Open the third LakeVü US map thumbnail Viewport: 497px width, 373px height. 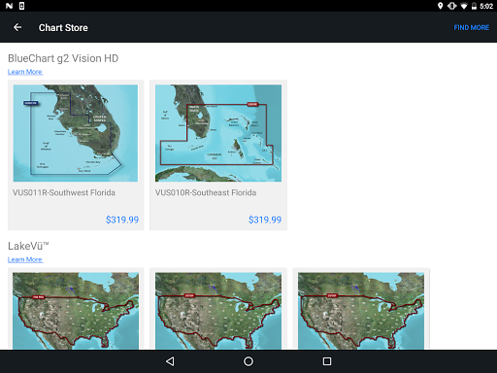click(x=361, y=311)
